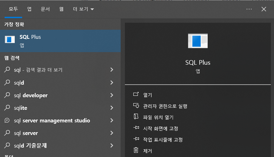Click the file location icon
The width and height of the screenshot is (274, 157).
coord(136,116)
